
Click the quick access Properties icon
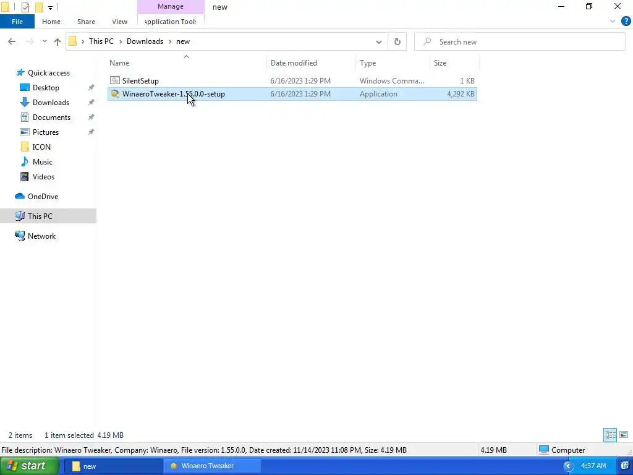25,7
